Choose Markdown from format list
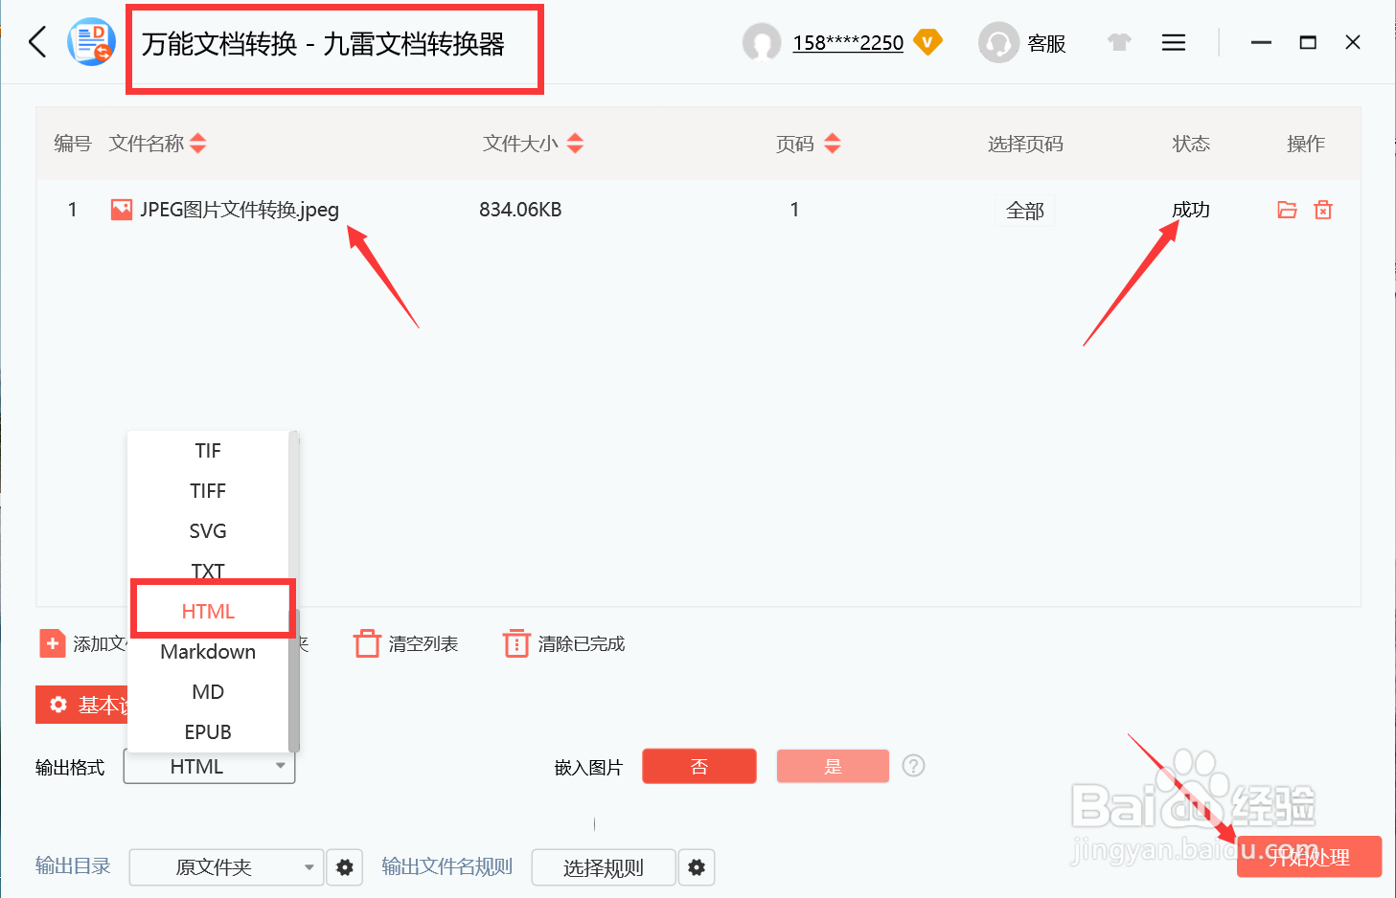This screenshot has height=898, width=1396. (x=208, y=652)
